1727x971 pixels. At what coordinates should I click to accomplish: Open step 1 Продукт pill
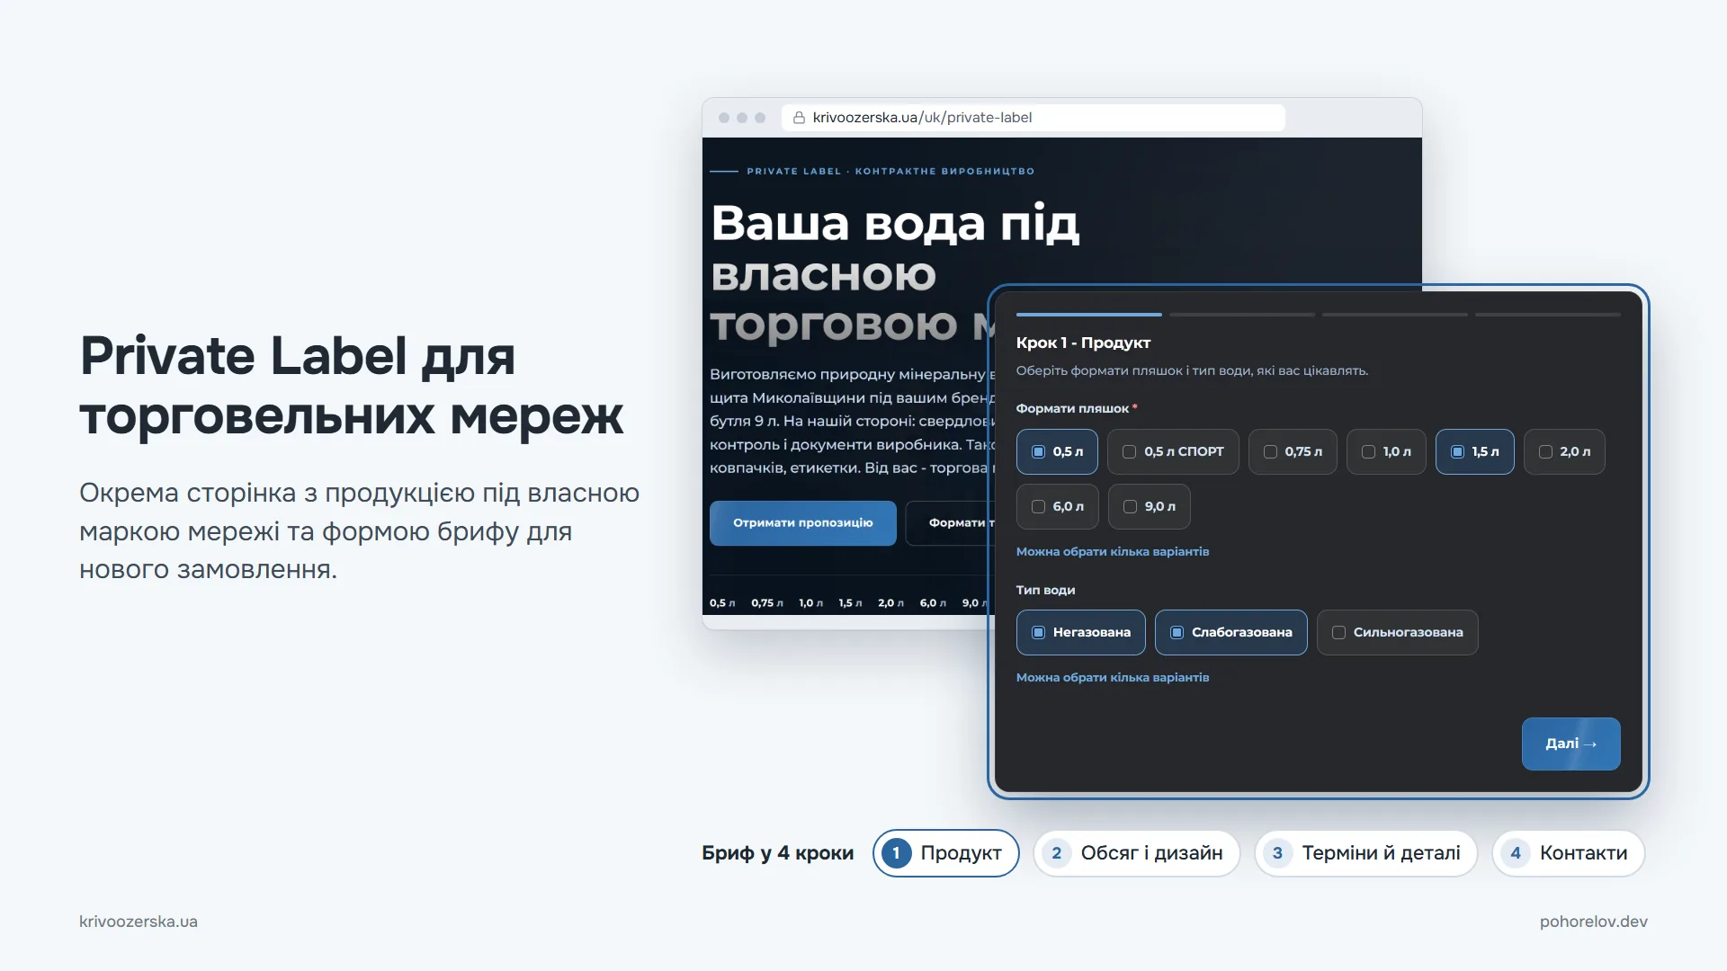[945, 852]
